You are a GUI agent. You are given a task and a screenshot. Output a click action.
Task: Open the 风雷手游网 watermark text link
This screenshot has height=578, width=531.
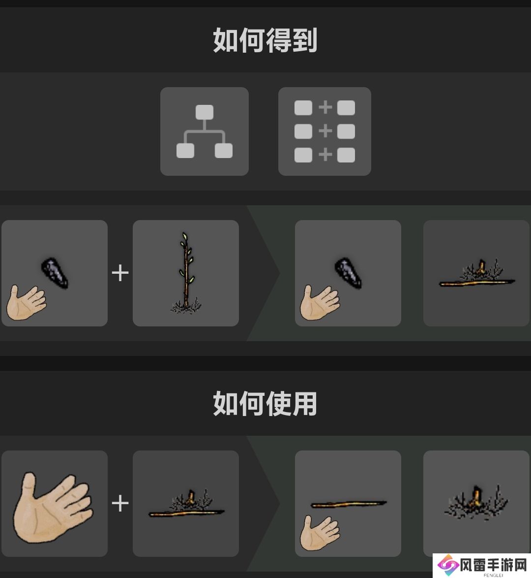[x=494, y=564]
